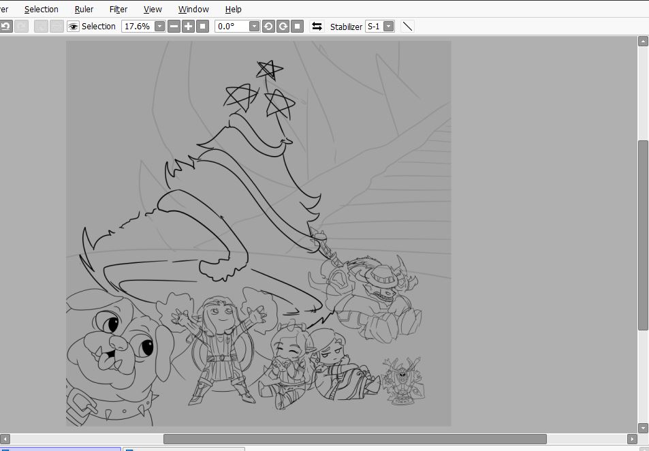
Task: Click the horizontal scrollbar left arrow
Action: click(x=5, y=439)
